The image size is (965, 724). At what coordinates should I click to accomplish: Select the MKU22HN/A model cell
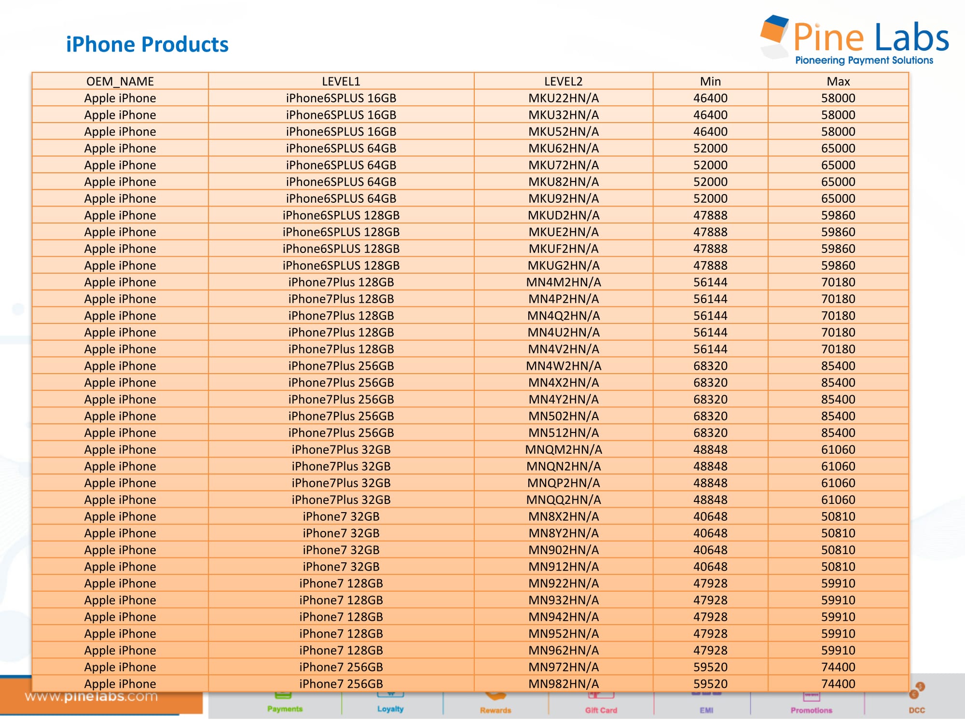point(563,98)
